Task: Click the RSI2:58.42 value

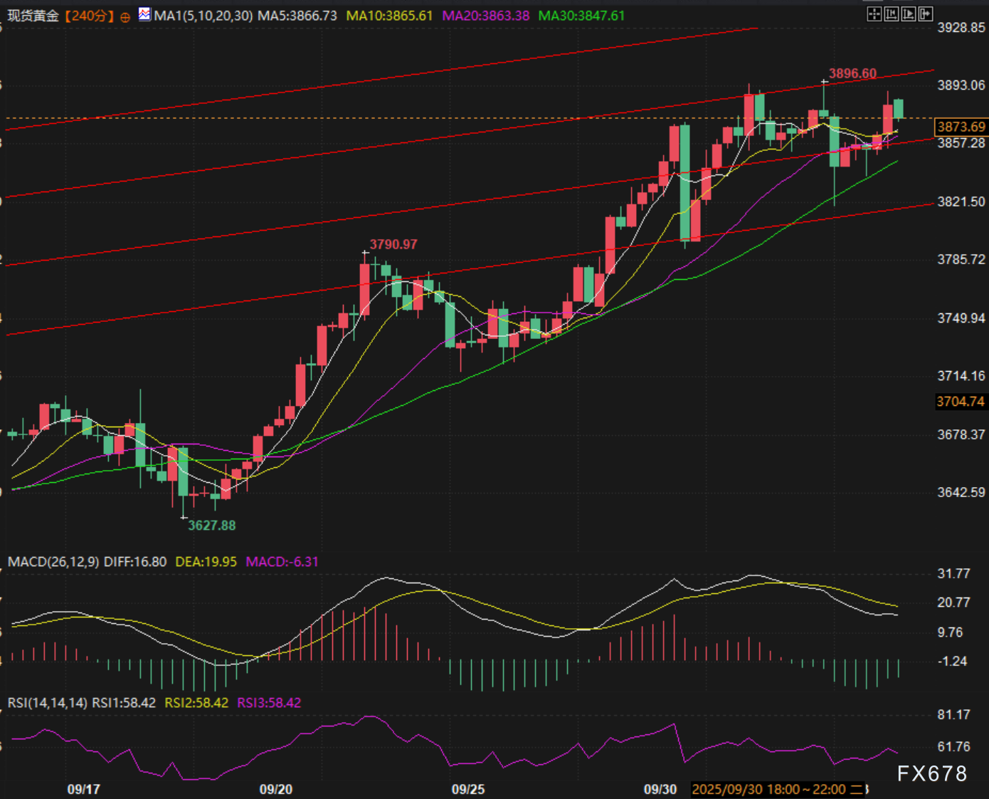Action: pyautogui.click(x=196, y=703)
